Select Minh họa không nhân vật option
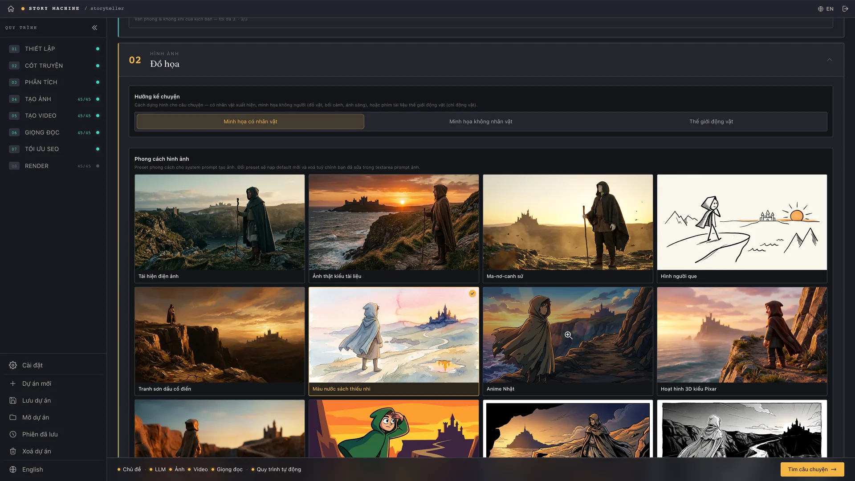 [480, 122]
